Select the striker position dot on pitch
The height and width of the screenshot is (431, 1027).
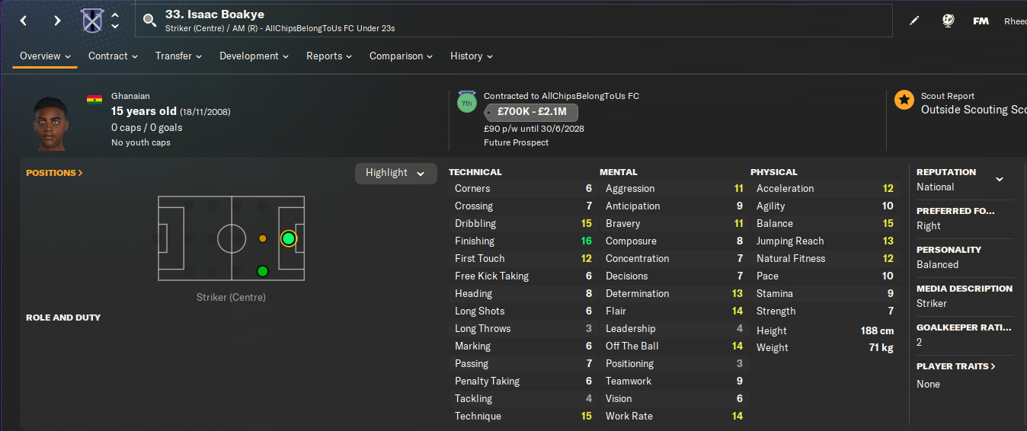coord(288,238)
